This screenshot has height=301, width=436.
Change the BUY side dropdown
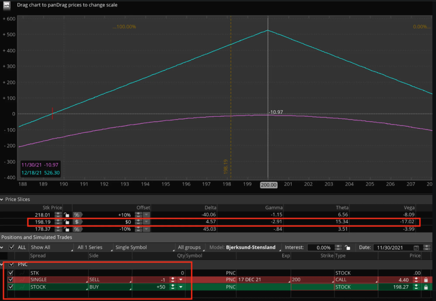[x=110, y=287]
